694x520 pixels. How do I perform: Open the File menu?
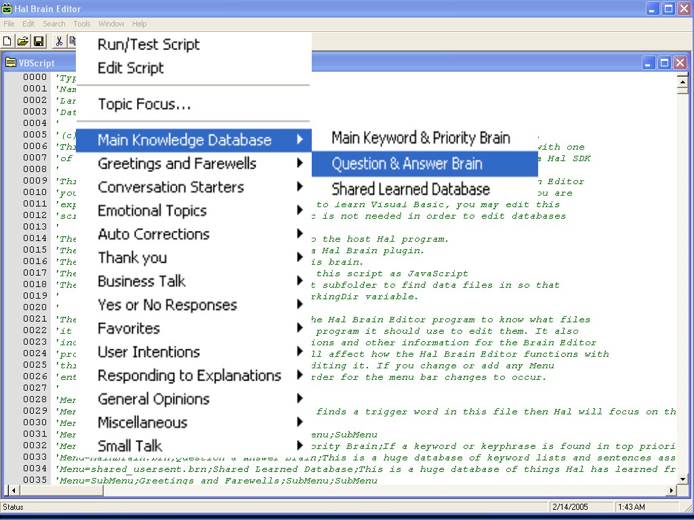9,24
